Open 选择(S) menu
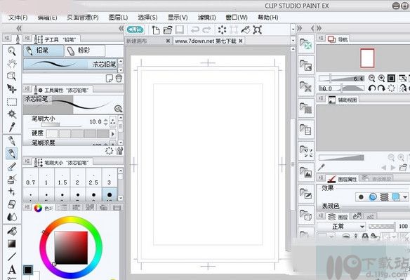The image size is (410, 280). click(147, 18)
